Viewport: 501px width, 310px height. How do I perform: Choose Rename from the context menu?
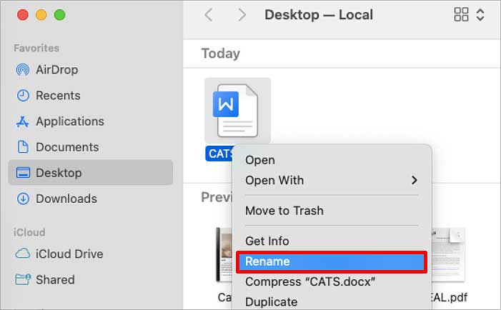(332, 261)
